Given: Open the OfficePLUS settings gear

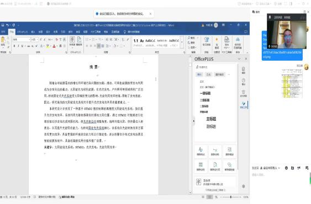Looking at the screenshot, I should (x=244, y=186).
